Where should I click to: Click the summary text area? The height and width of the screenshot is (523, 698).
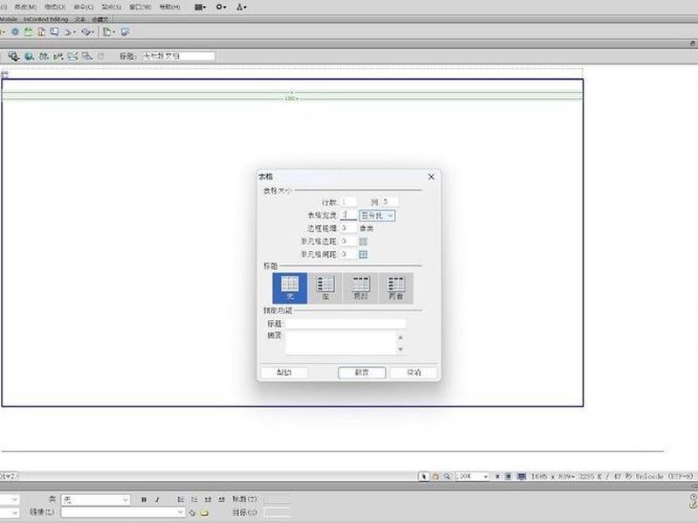340,343
